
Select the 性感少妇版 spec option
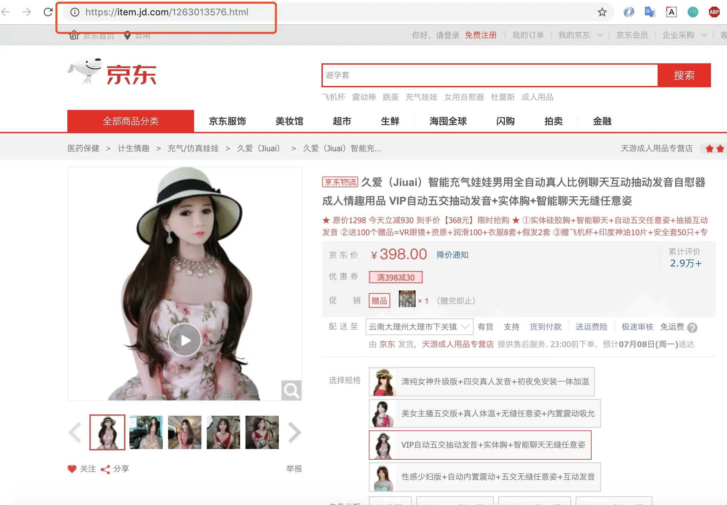coord(485,477)
